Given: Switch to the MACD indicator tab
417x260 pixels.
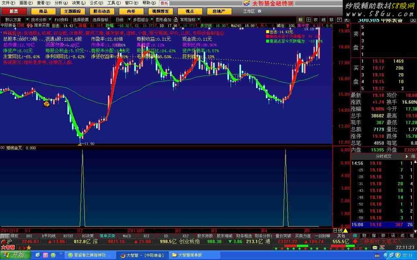Looking at the screenshot, I should point(127,236).
